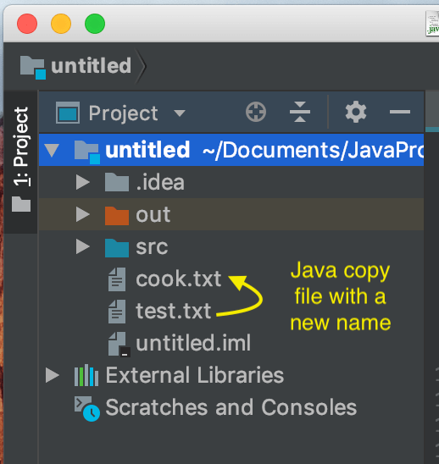Click the External Libraries bars icon

(x=86, y=375)
